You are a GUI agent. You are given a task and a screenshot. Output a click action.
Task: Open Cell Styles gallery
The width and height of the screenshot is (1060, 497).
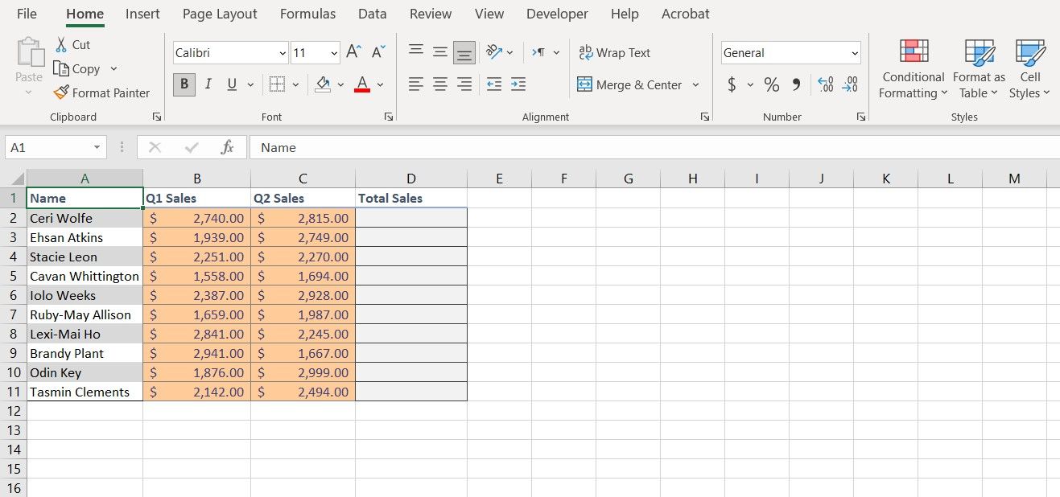click(x=1030, y=69)
